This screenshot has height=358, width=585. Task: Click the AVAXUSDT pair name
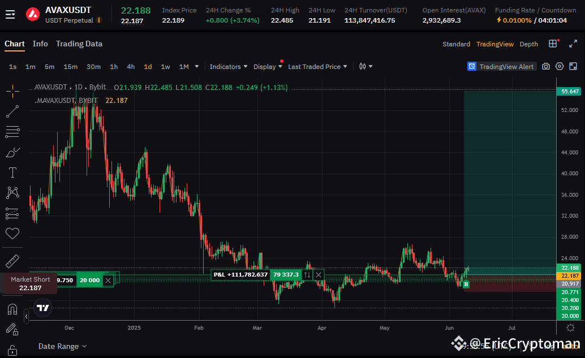tap(68, 10)
